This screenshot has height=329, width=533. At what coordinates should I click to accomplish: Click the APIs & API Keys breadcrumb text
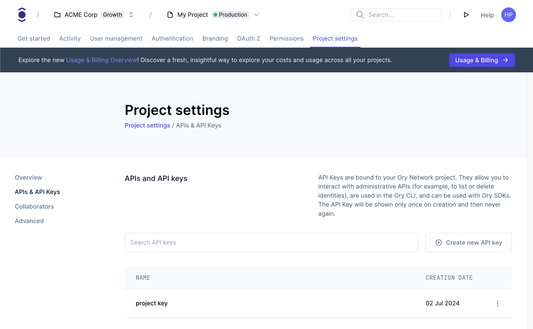pyautogui.click(x=198, y=125)
